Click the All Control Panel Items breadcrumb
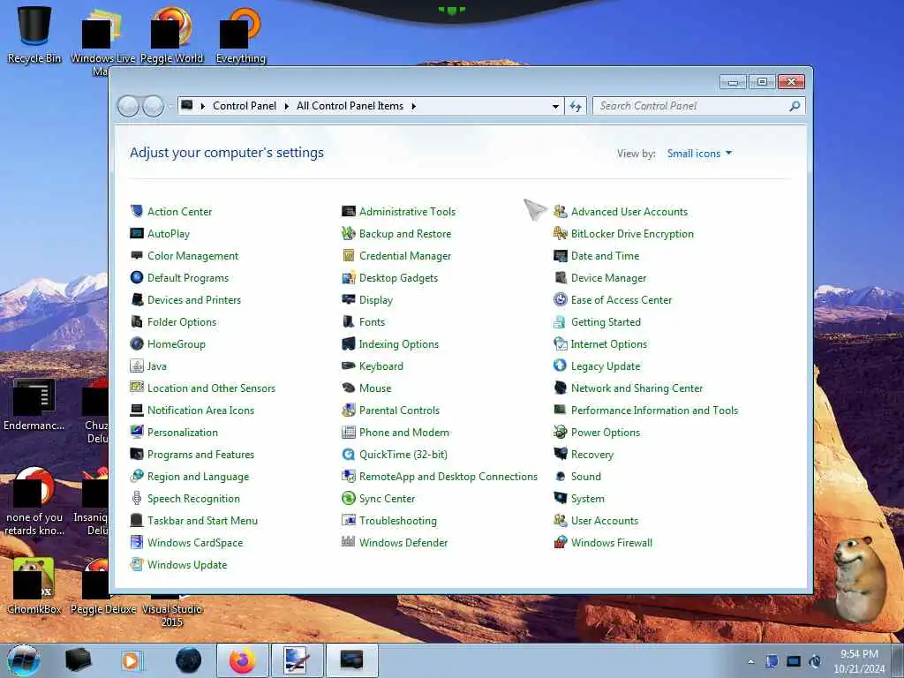 click(350, 106)
